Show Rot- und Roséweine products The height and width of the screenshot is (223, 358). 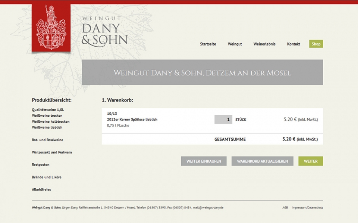coord(47,140)
